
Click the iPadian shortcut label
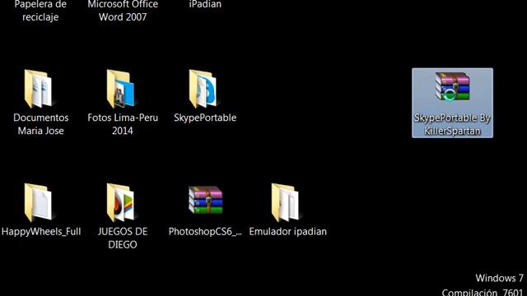pyautogui.click(x=205, y=4)
